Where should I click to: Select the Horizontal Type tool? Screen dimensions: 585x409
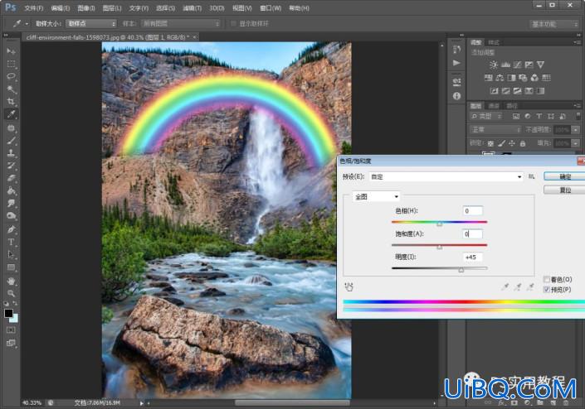(x=11, y=243)
